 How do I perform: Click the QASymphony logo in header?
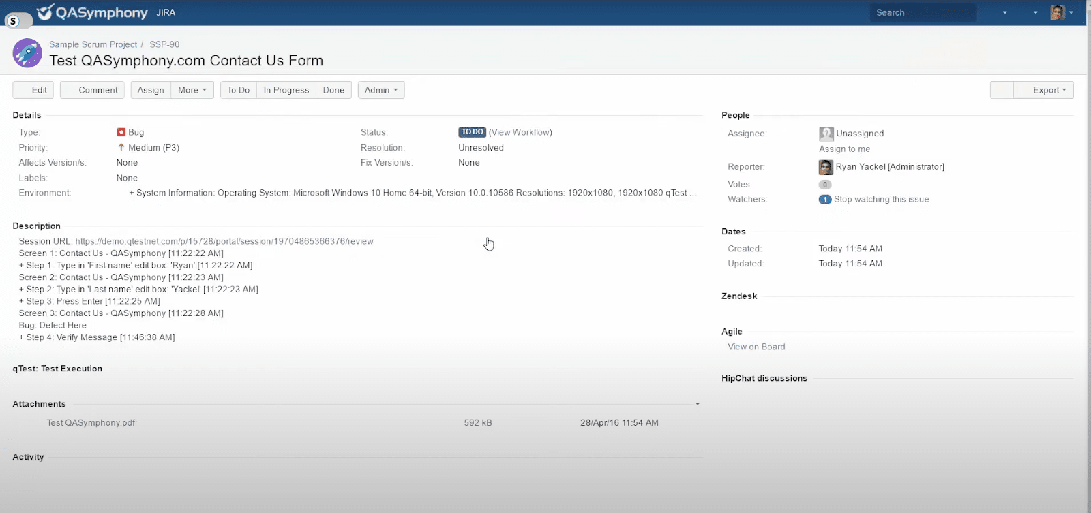pos(92,12)
